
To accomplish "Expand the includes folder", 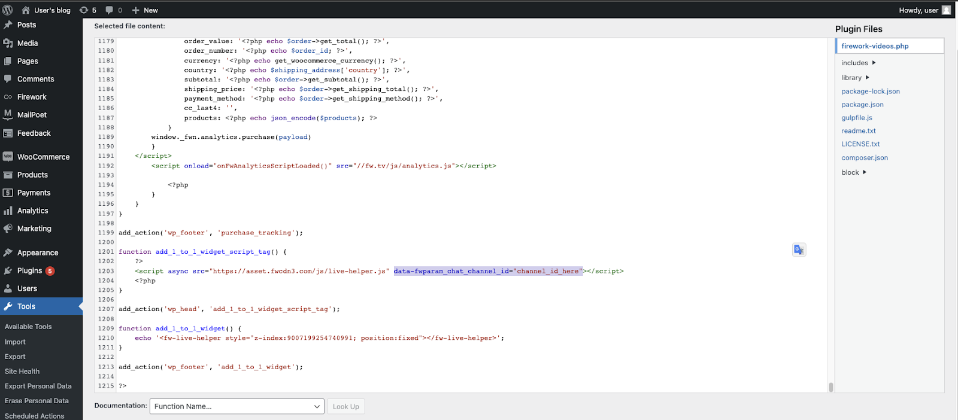I will pyautogui.click(x=859, y=63).
